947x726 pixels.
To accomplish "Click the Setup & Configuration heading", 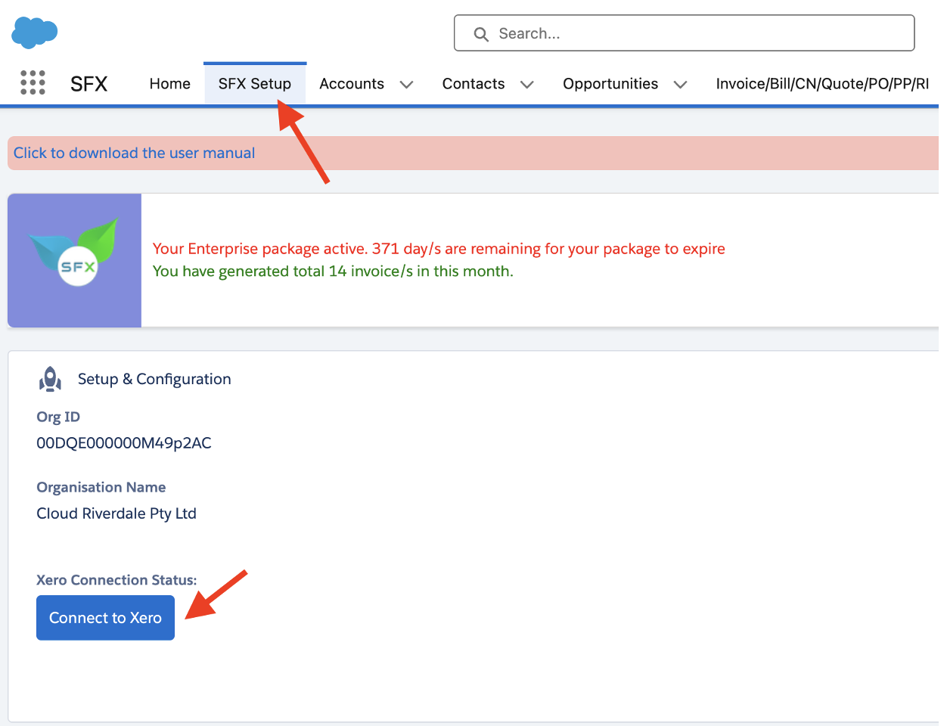I will click(x=154, y=379).
